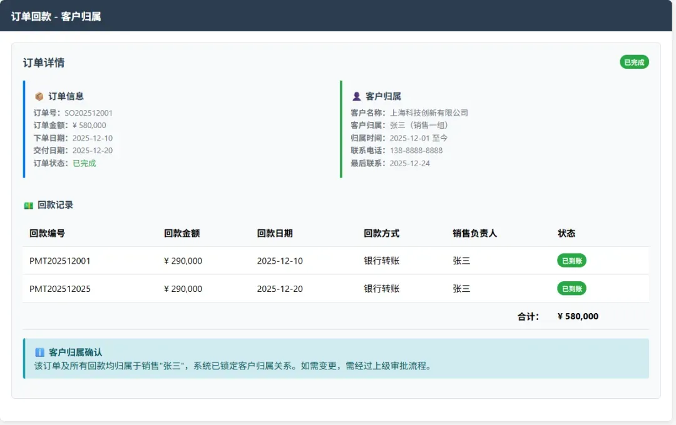This screenshot has height=425, width=676.
Task: Click the 回款金额 column header
Action: tap(182, 233)
